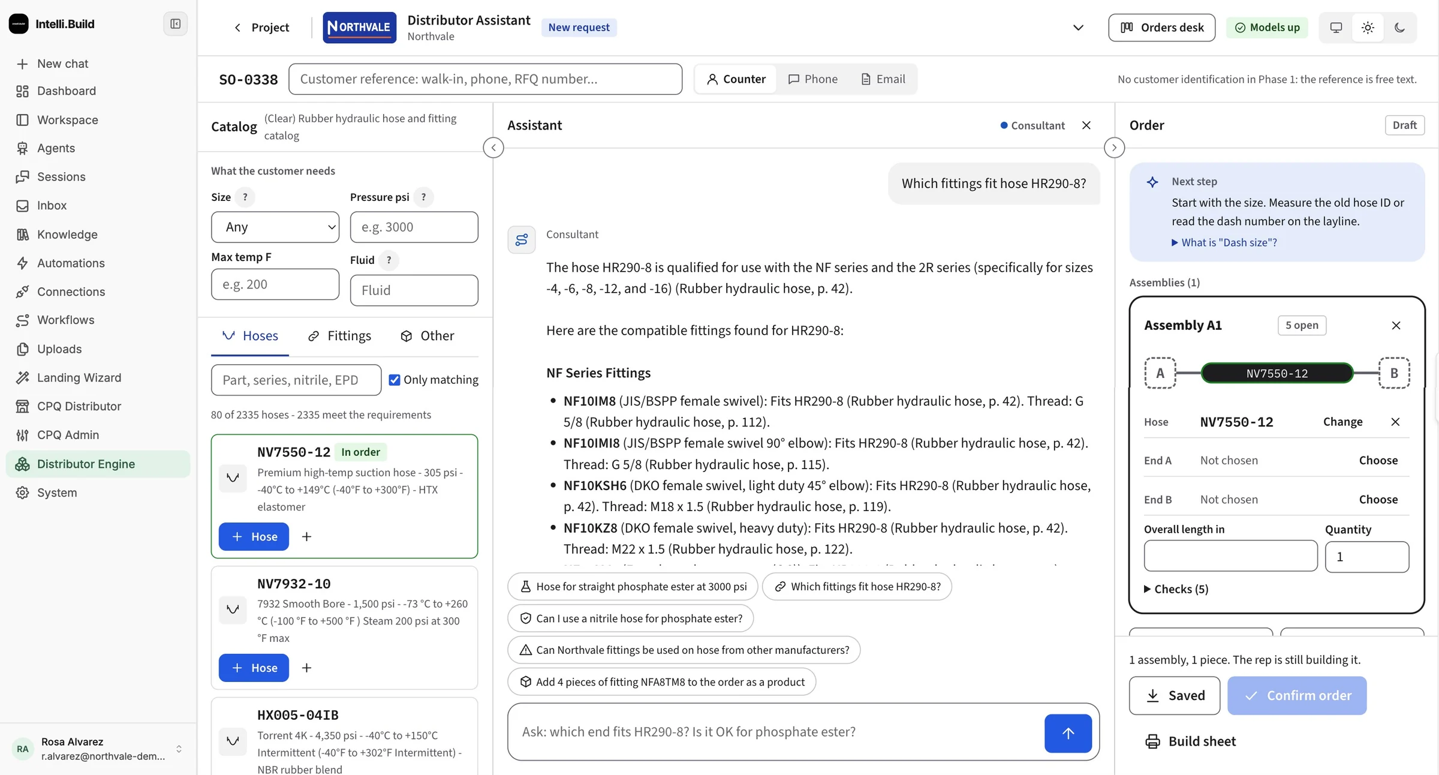Collapse order panel right chevron
The image size is (1439, 775).
click(1114, 148)
